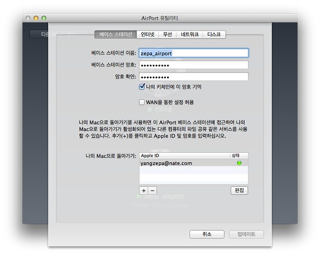Select the yangzepa@nate.com Apple ID row
320x255 pixels.
[x=194, y=163]
